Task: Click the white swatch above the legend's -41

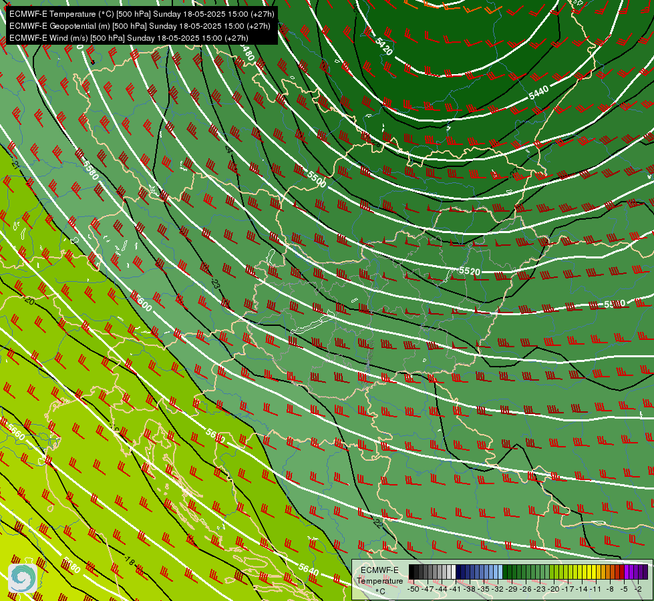Action: (454, 572)
